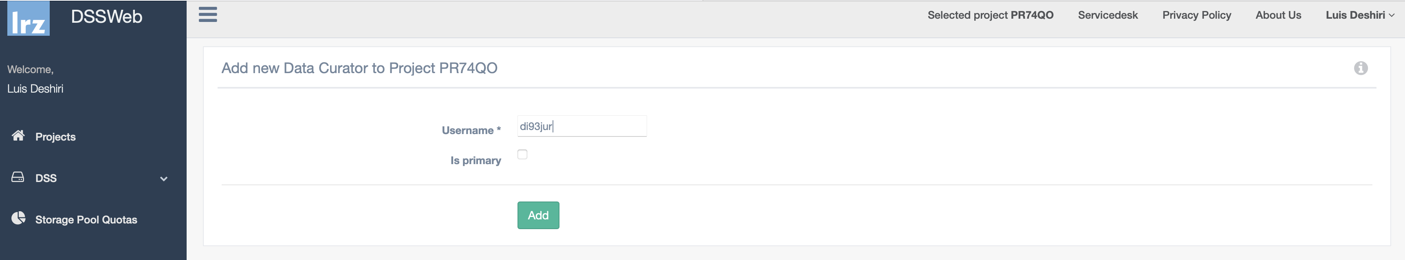
Task: Open the Privacy Policy link
Action: pyautogui.click(x=1197, y=15)
